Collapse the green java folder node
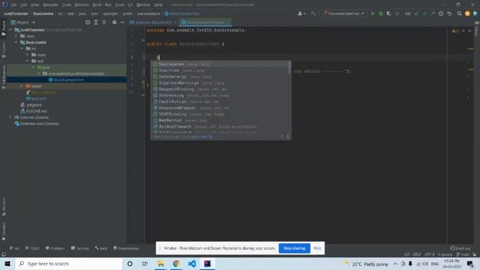The width and height of the screenshot is (480, 270). click(x=33, y=67)
